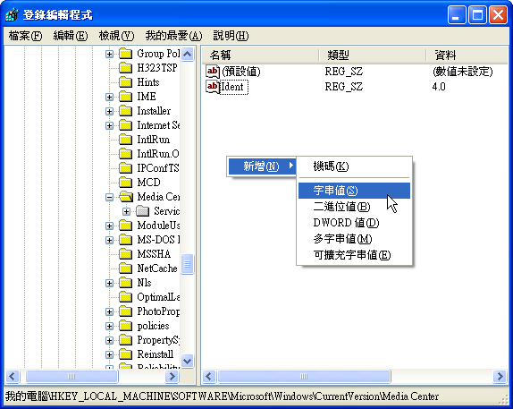Click the ModuleUs folder icon
Screen dimensions: 513x409
point(126,226)
